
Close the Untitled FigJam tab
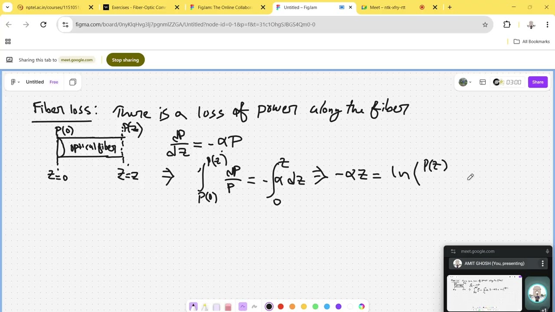(x=350, y=7)
